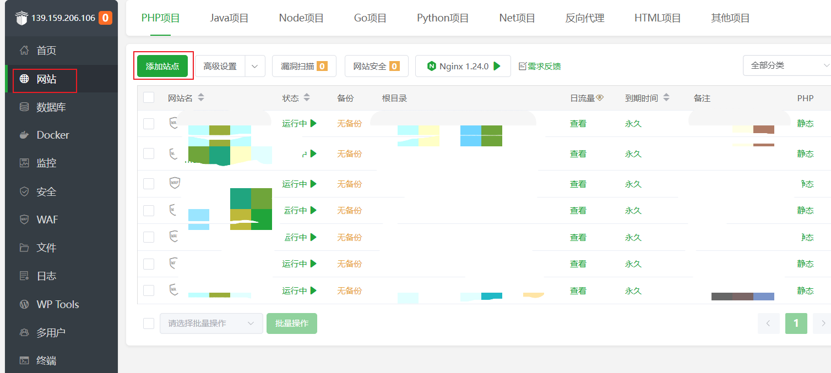Viewport: 831px width, 373px height.
Task: Sort by 网站名 using its sort arrows
Action: pyautogui.click(x=201, y=98)
